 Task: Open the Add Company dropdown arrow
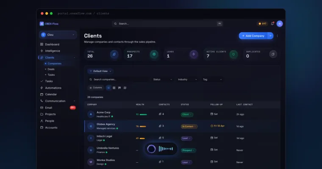click(x=270, y=36)
